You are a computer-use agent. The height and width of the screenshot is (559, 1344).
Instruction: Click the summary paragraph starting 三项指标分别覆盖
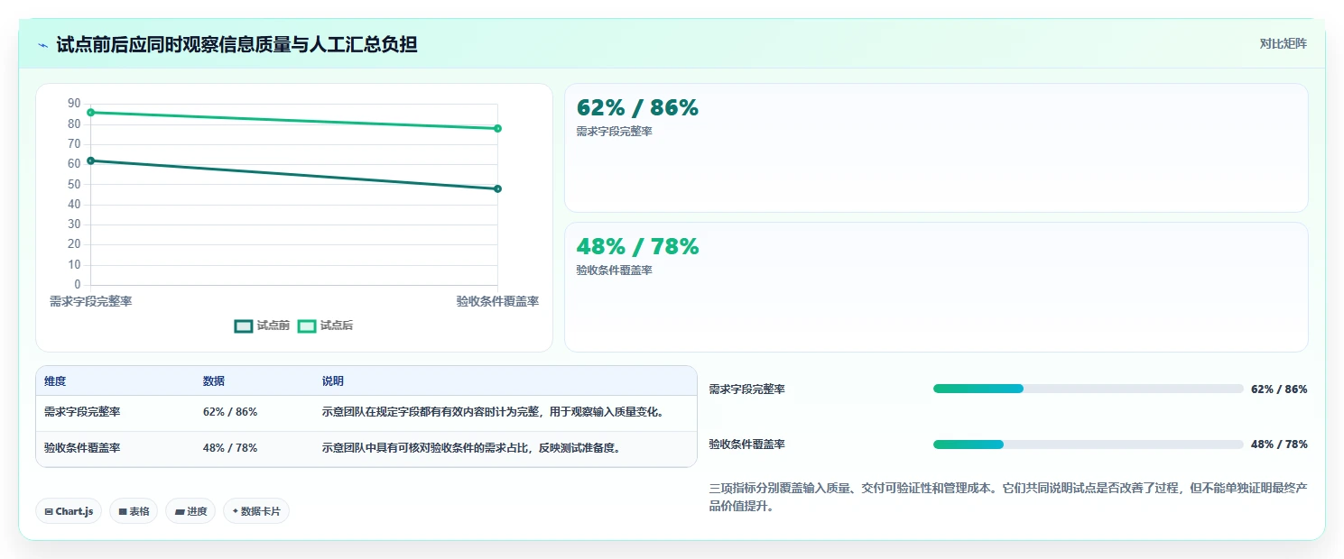1009,497
